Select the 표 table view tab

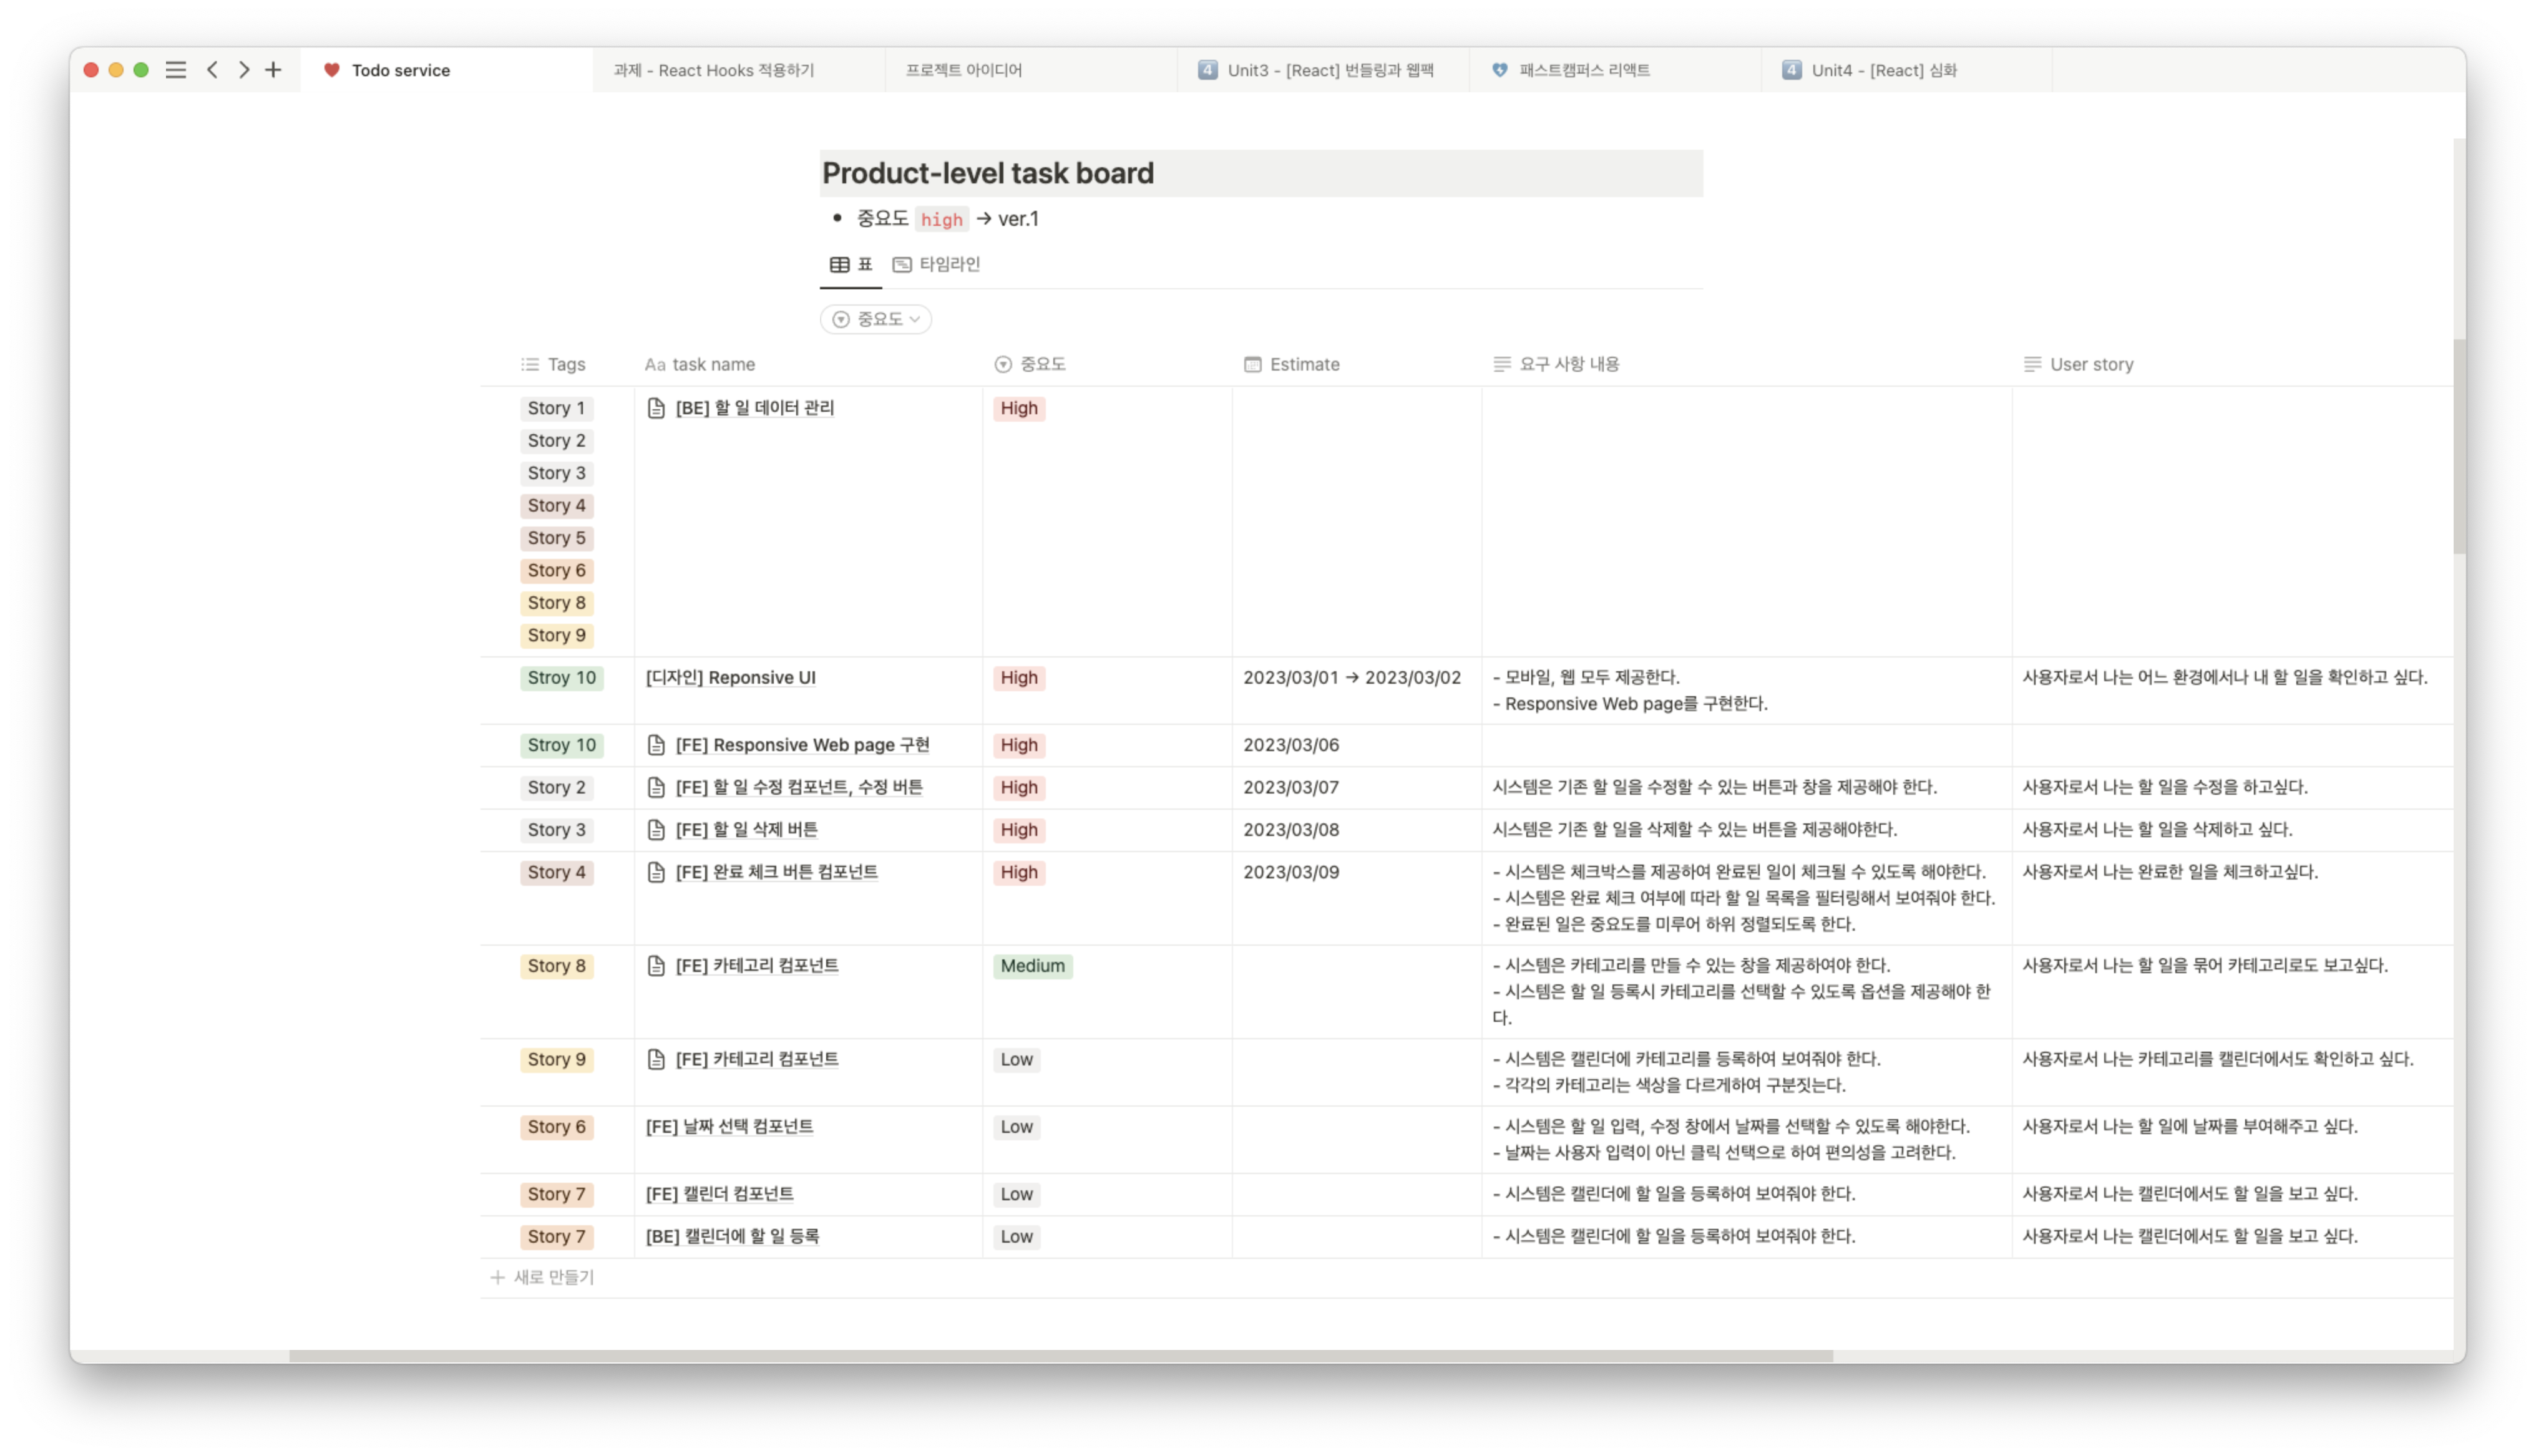[851, 264]
